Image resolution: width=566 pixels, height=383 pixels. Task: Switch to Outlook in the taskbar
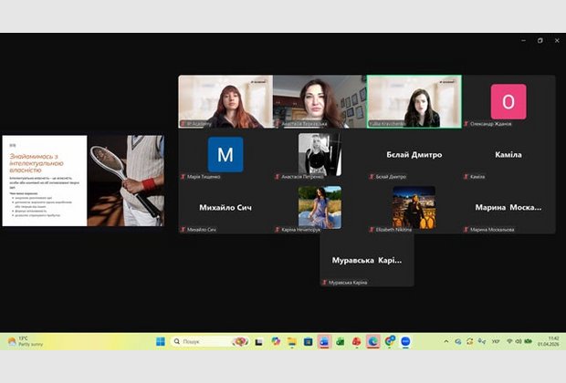pyautogui.click(x=324, y=341)
